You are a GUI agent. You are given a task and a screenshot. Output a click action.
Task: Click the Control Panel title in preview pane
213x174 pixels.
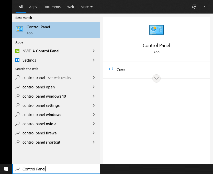click(156, 45)
